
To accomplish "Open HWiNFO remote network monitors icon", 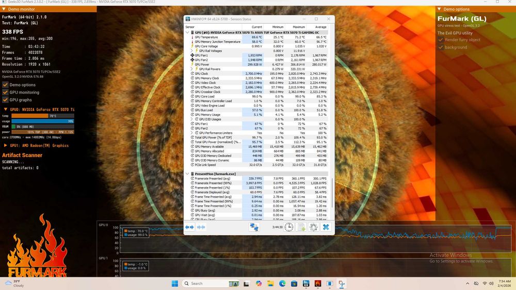I will 254,227.
